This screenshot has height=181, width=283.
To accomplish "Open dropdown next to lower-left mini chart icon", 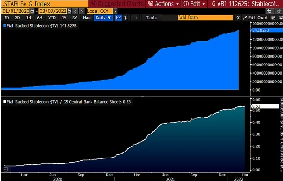I will 10,169.
